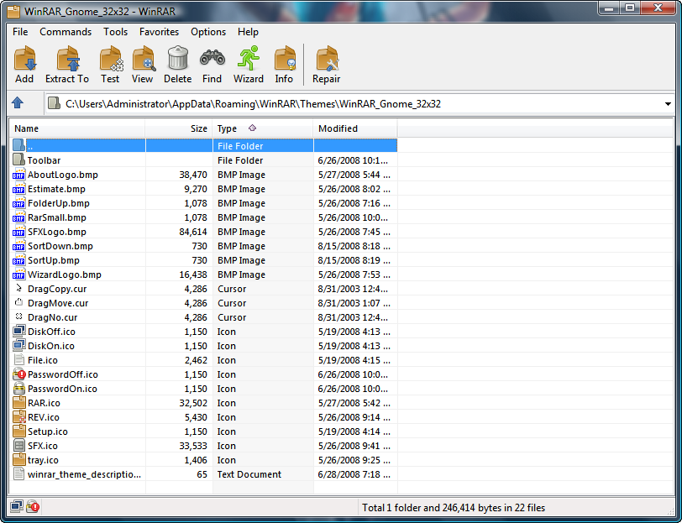682x523 pixels.
Task: Expand the address path dropdown arrow
Action: click(x=668, y=104)
